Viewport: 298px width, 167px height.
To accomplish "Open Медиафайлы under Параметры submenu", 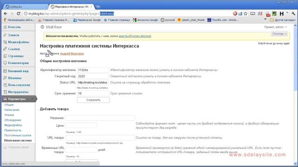I will tap(13, 125).
